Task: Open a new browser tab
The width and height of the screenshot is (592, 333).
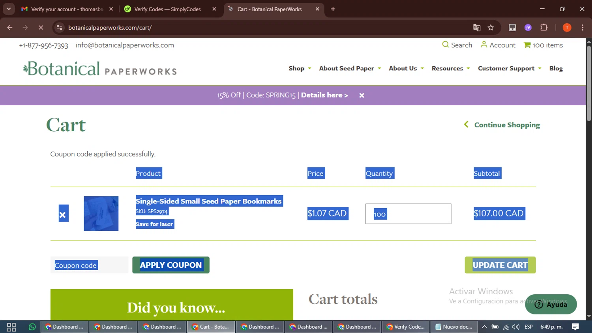Action: (333, 9)
